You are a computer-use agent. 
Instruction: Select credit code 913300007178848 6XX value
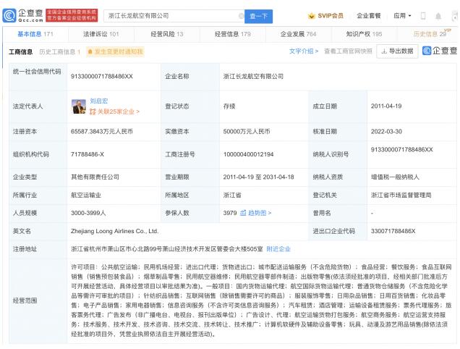coord(102,76)
